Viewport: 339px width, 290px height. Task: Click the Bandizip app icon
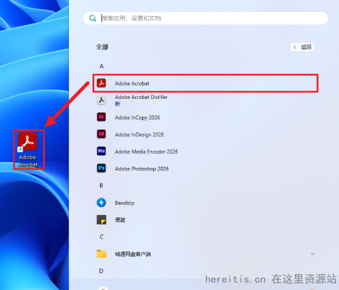click(101, 203)
